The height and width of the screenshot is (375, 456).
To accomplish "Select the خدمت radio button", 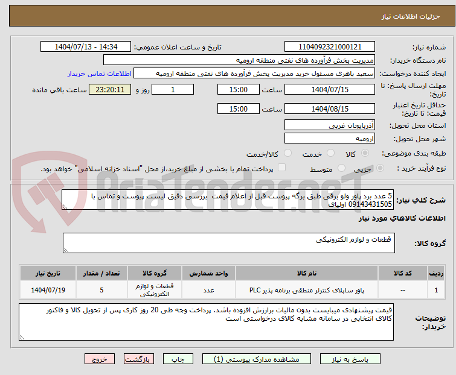I will pyautogui.click(x=330, y=153).
